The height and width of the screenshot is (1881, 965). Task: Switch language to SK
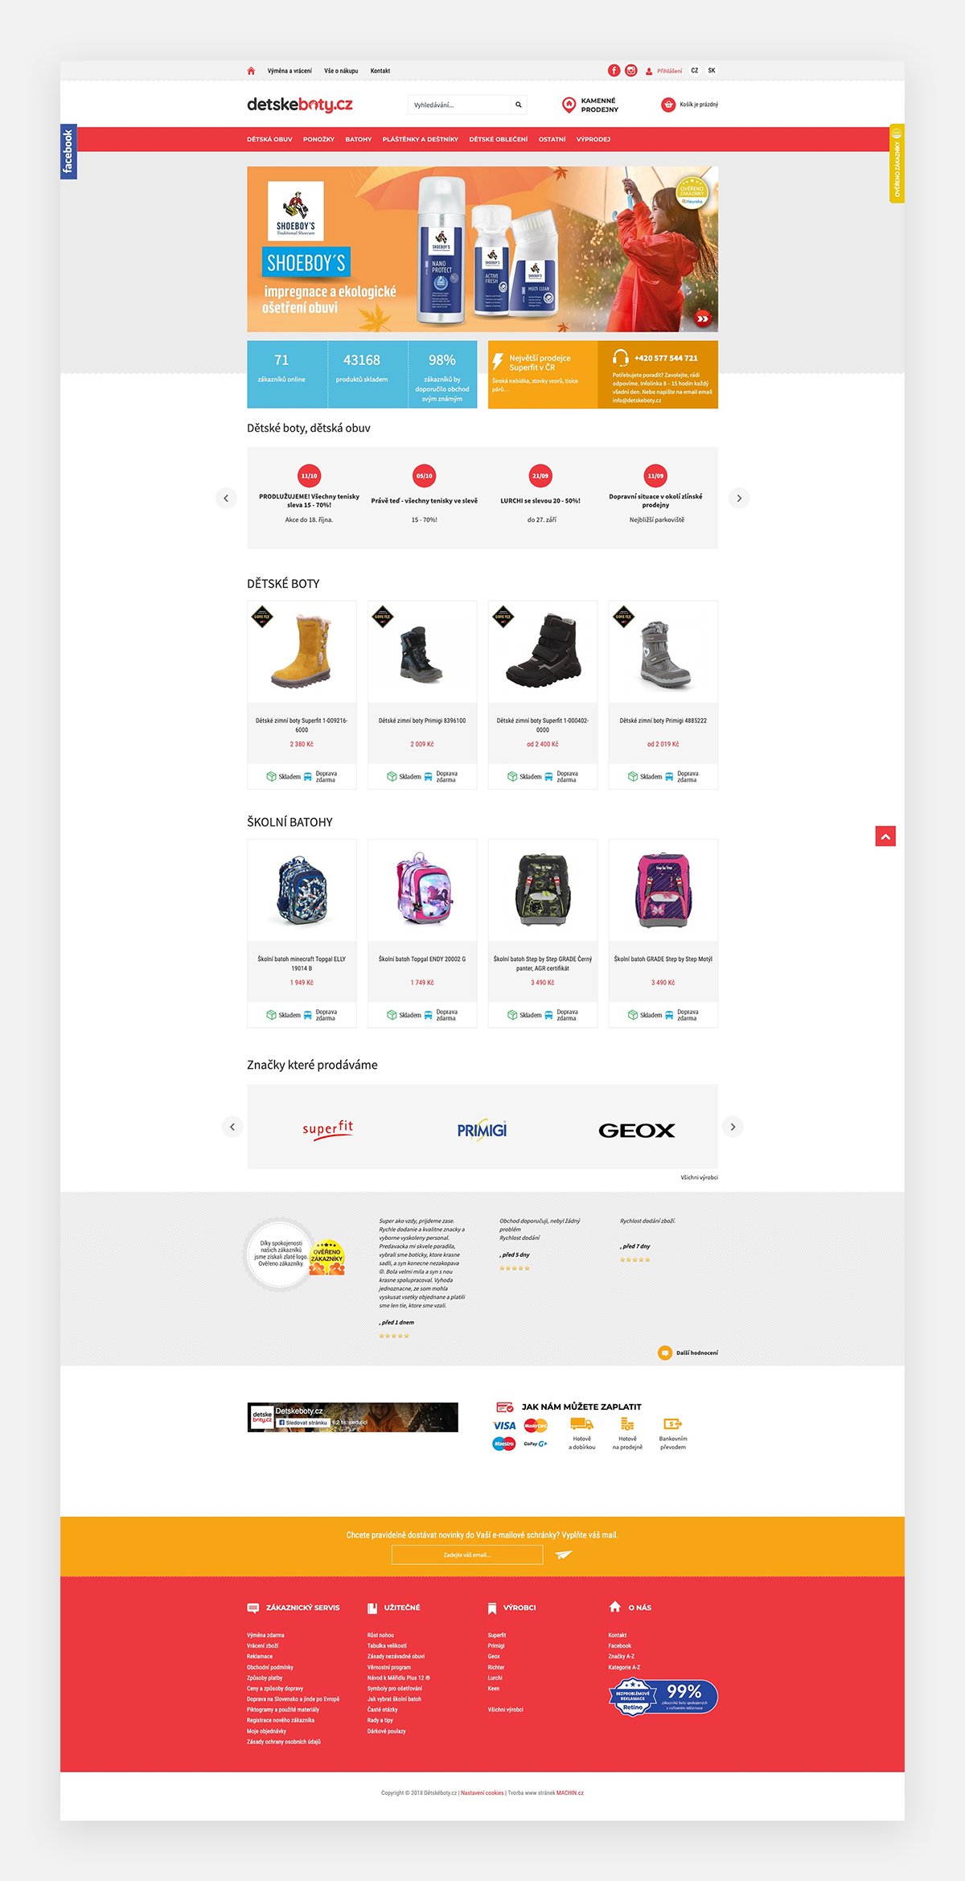pyautogui.click(x=712, y=71)
